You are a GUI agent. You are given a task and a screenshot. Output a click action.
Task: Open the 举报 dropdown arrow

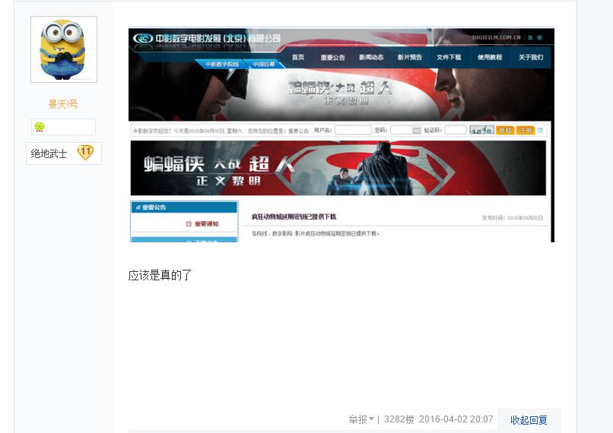[371, 419]
